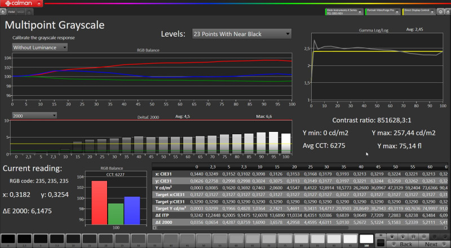The width and height of the screenshot is (451, 248).
Task: Select the 10 level near-black swatch
Action: (x=73, y=241)
